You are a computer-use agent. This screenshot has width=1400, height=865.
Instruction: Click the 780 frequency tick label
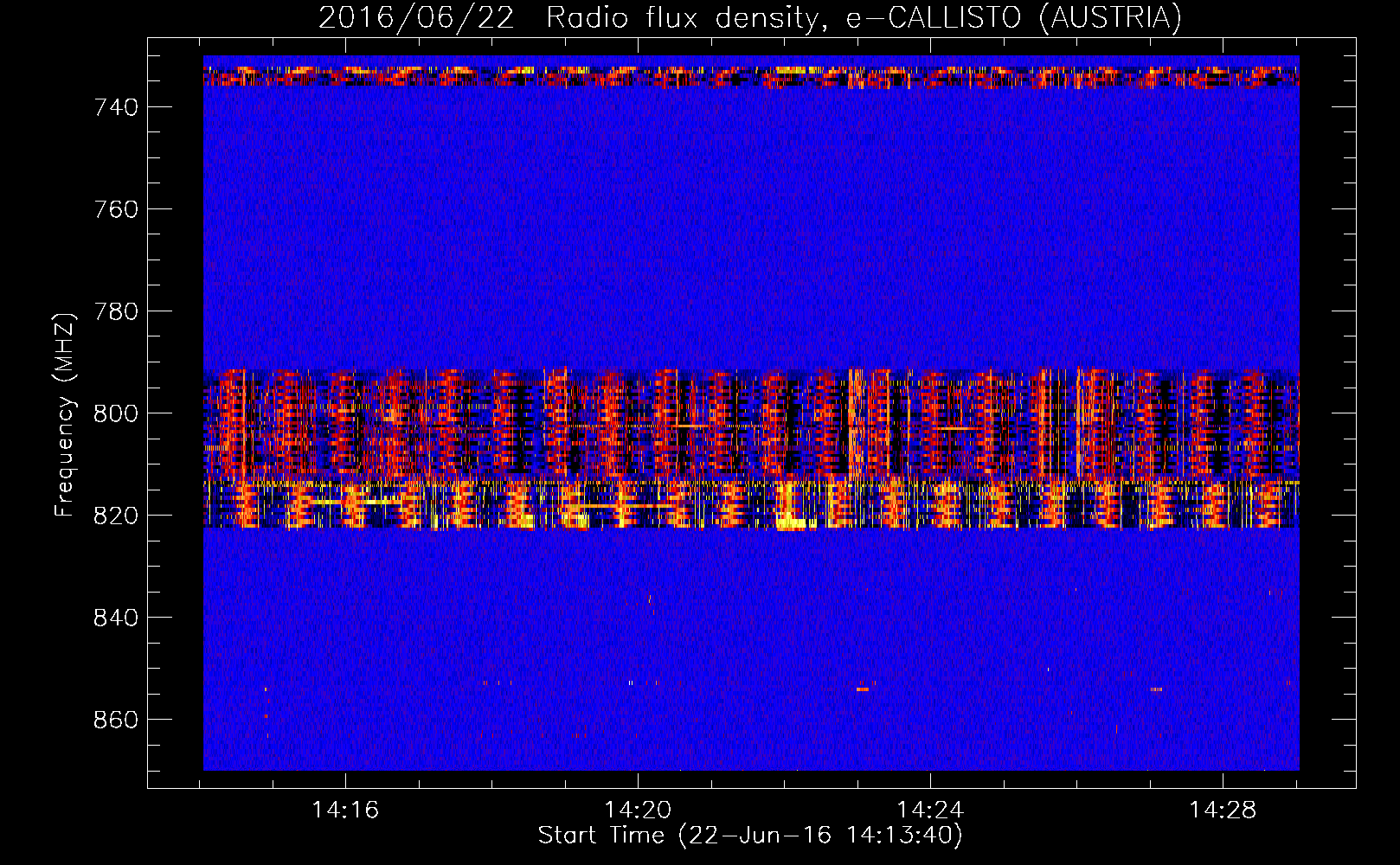[116, 311]
